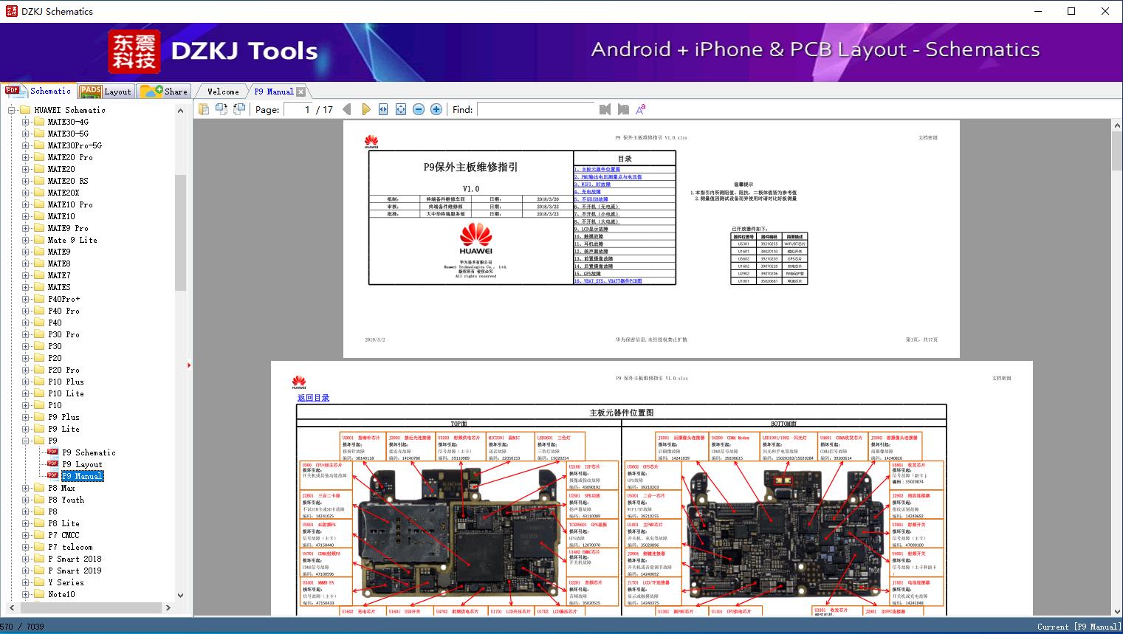Select P9 Manual in the tree
1123x634 pixels.
tap(82, 476)
